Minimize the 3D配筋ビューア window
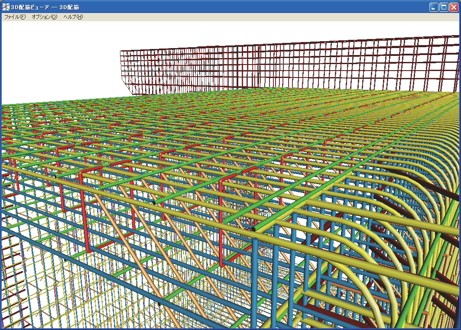The height and width of the screenshot is (330, 461). (434, 7)
